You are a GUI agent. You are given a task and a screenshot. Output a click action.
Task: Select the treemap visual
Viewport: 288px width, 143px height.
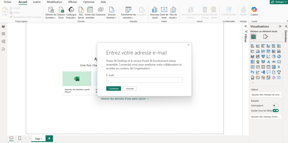(253, 62)
